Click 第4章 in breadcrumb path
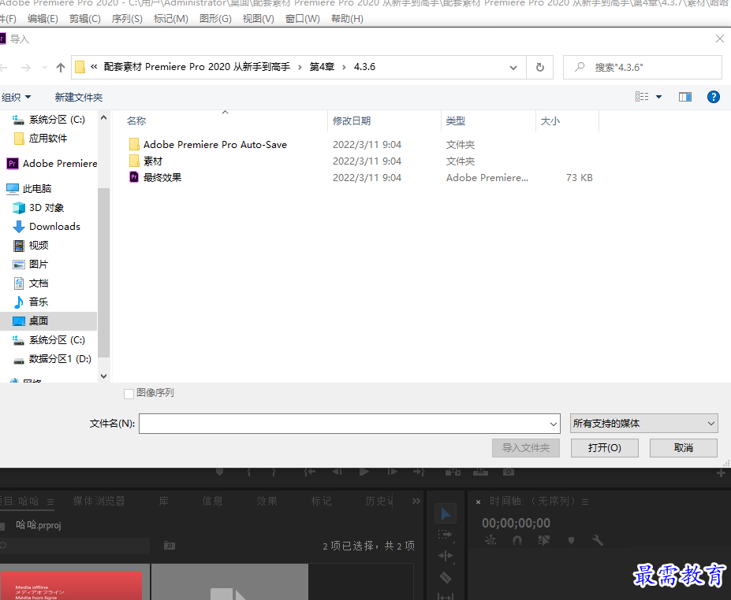Viewport: 731px width, 600px height. pos(322,67)
